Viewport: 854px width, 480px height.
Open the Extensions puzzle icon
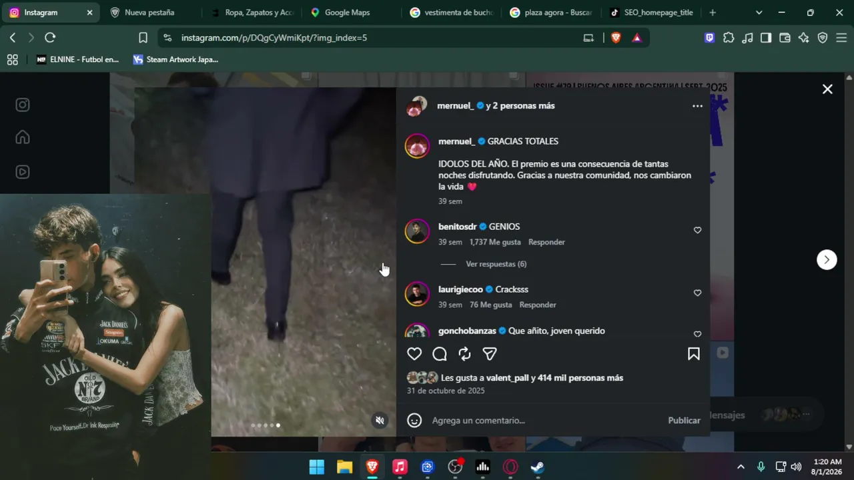click(729, 38)
